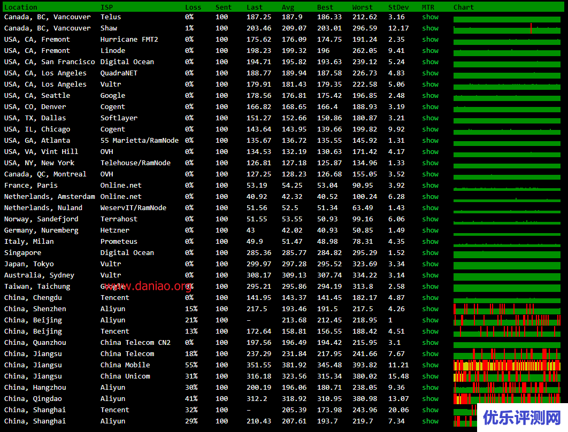The height and width of the screenshot is (432, 568).
Task: Open show link for Digital Ocean San Francisco
Action: [x=430, y=62]
